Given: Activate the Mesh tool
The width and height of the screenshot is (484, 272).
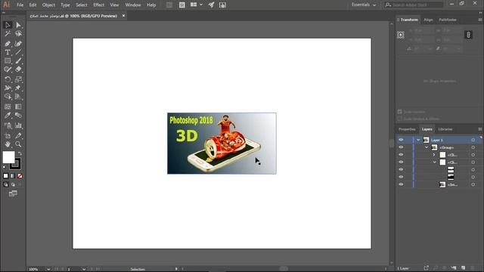Looking at the screenshot, I should point(8,107).
